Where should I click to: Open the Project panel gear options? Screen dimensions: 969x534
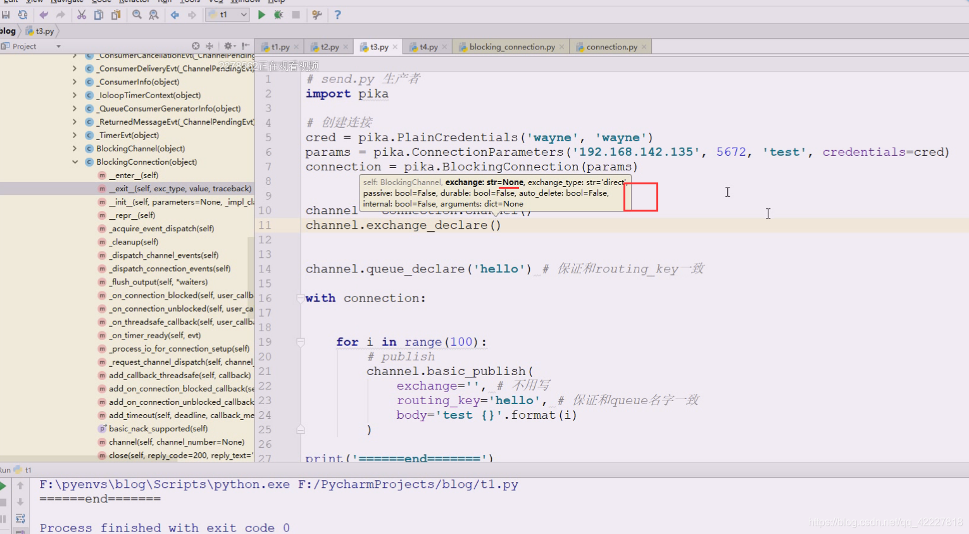click(x=229, y=46)
